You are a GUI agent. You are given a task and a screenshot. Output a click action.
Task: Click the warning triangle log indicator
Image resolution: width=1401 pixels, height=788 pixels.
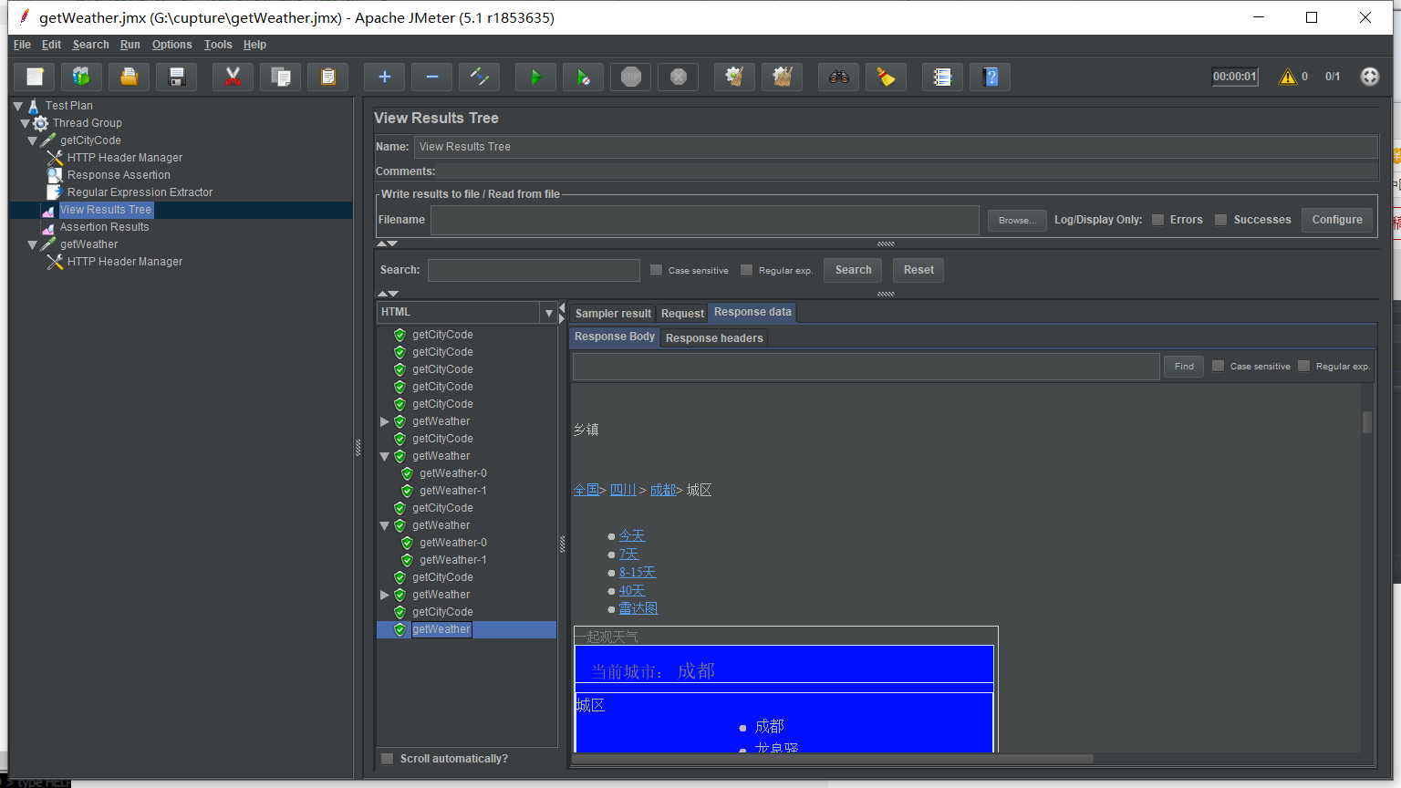1288,77
